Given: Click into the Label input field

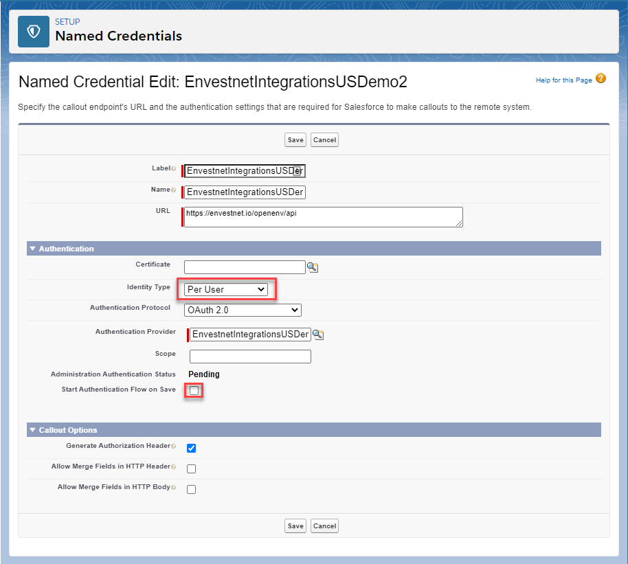Looking at the screenshot, I should pos(245,171).
